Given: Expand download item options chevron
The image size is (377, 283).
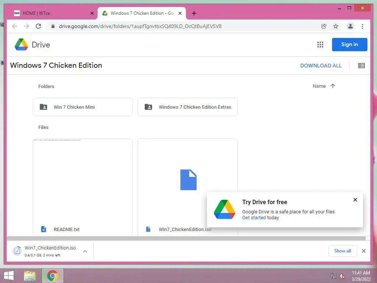Looking at the screenshot, I should [x=85, y=251].
